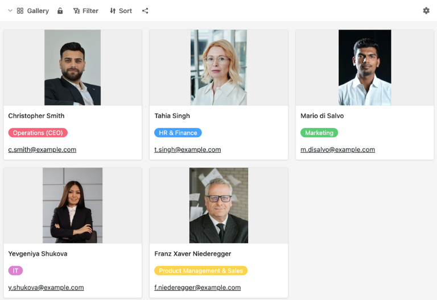Click the m.disalvo@example.com email link
Viewport: 437px width, 300px height.
[x=337, y=150]
